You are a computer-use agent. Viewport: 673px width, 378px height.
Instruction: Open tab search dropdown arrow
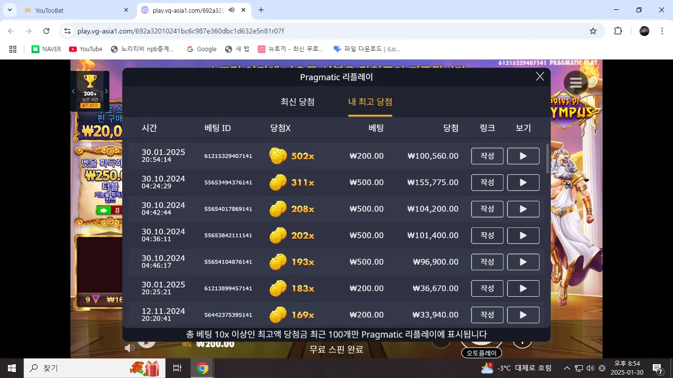tap(10, 10)
